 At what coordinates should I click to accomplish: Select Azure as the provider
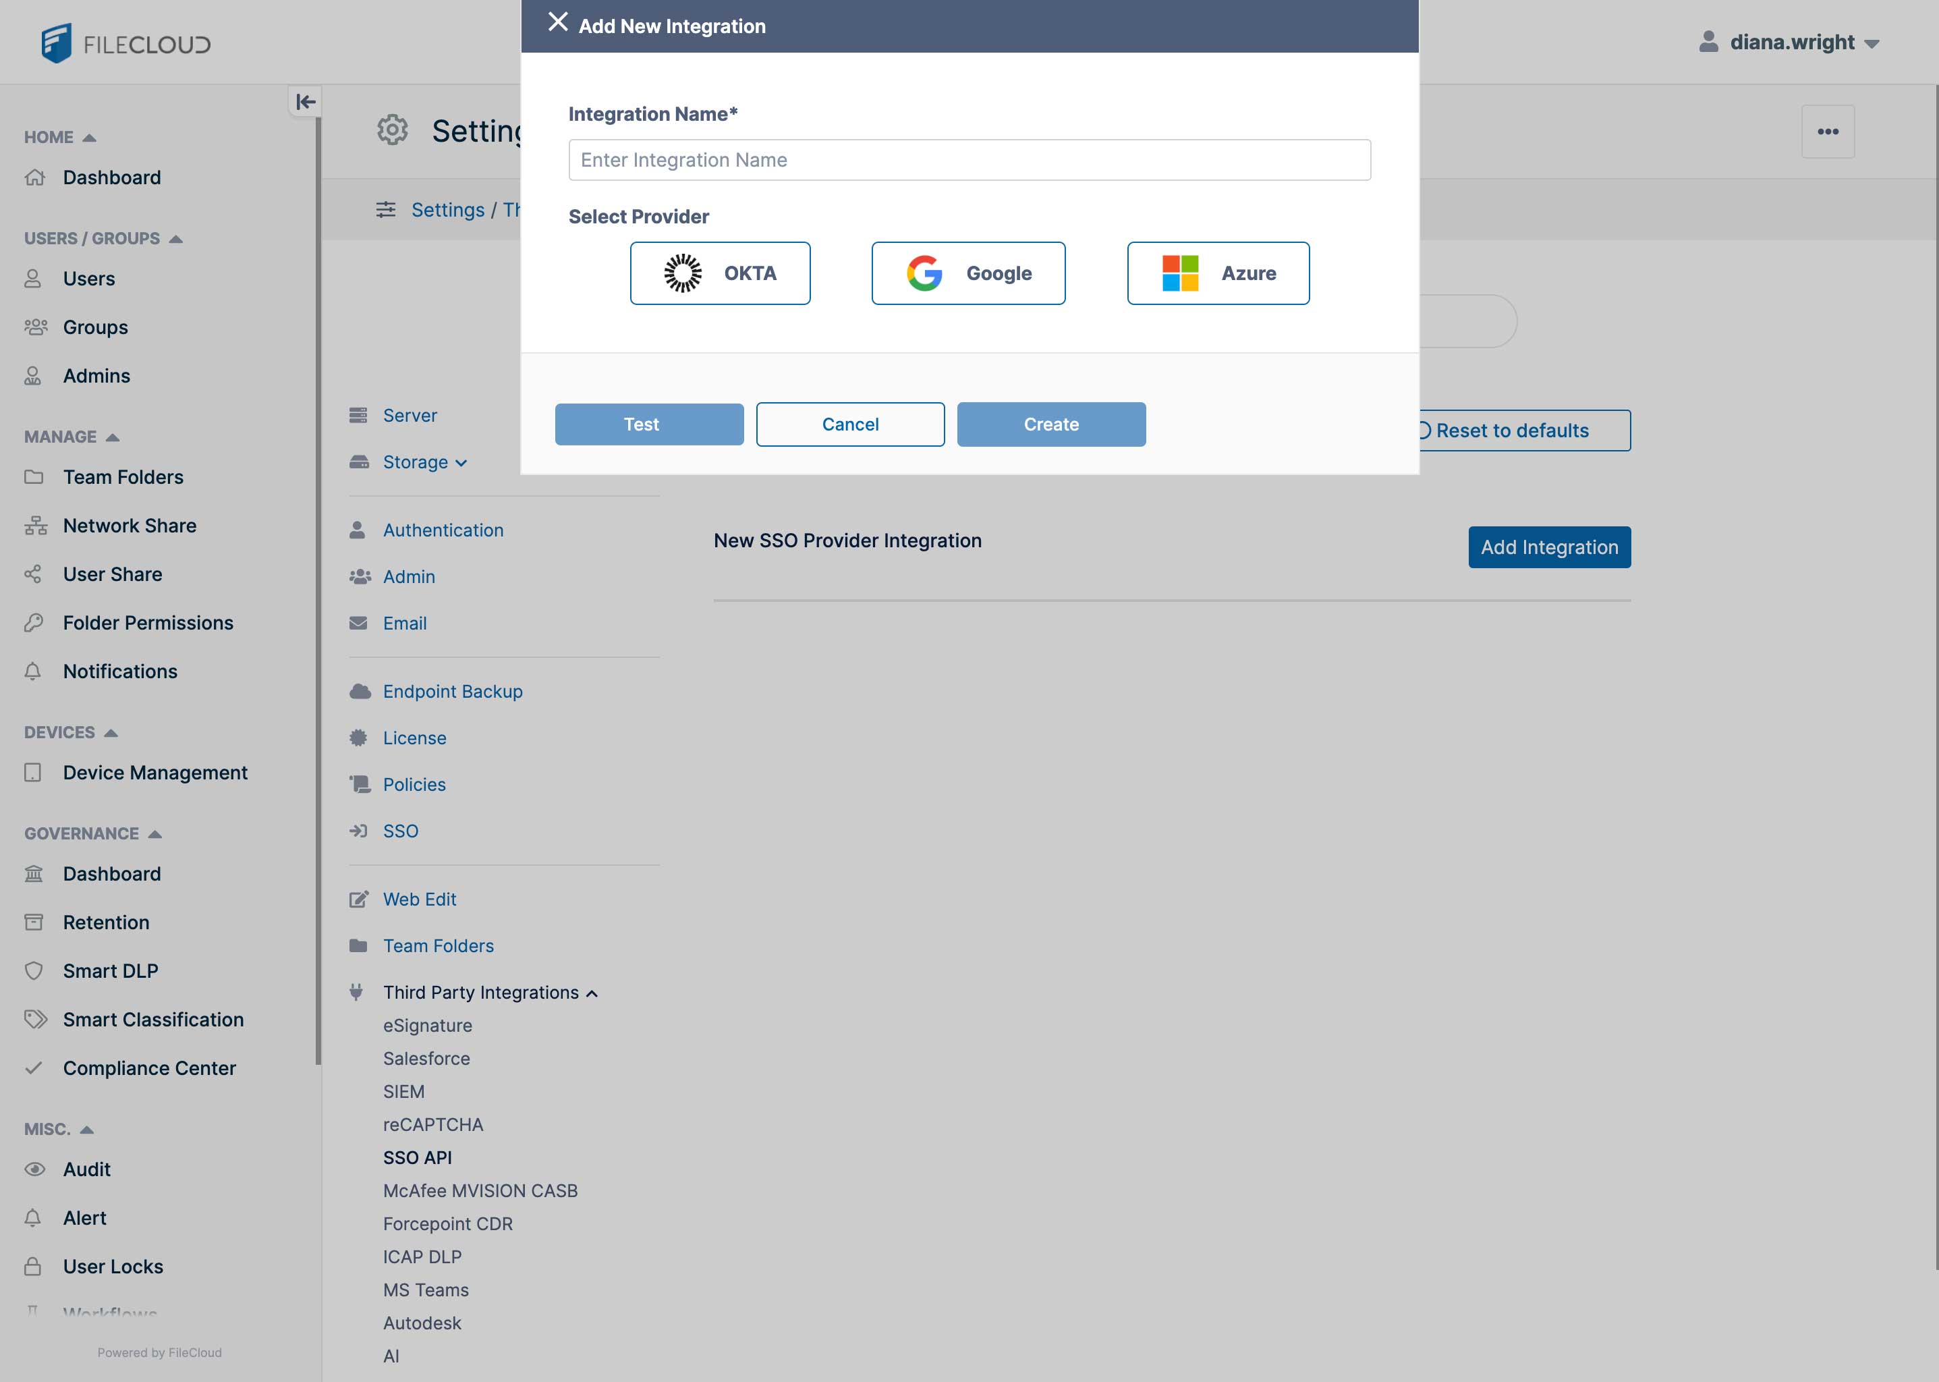tap(1218, 273)
